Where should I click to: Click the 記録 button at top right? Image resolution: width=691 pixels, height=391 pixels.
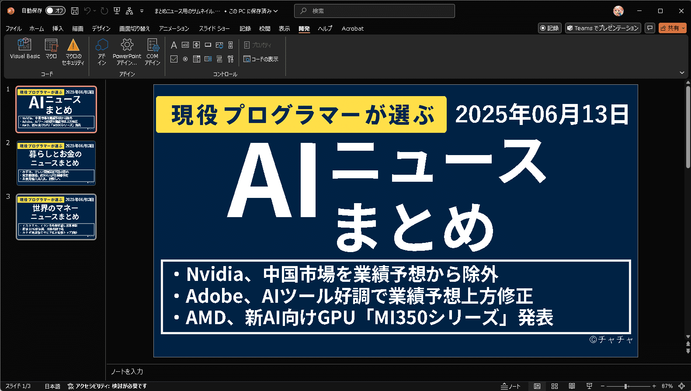pyautogui.click(x=550, y=28)
